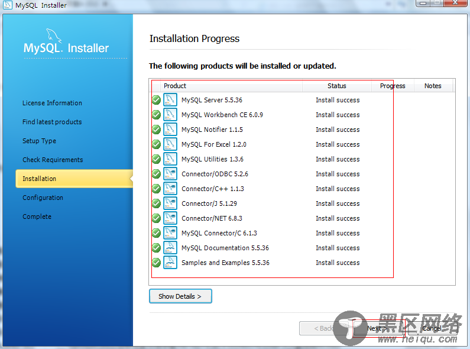470x349 pixels.
Task: Select the MySQL For Excel 1.2.0 row text
Action: click(214, 144)
